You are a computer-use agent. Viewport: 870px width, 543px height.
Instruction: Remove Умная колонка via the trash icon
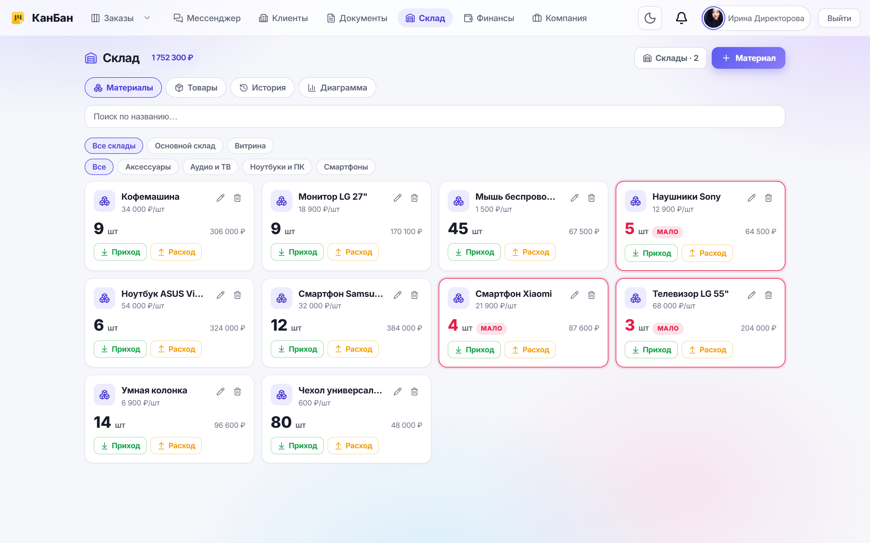(x=237, y=392)
